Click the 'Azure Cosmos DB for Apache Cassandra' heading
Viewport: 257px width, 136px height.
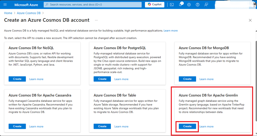[x=40, y=95]
